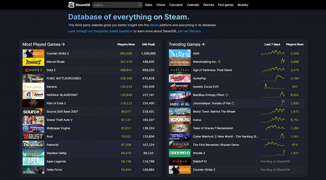Open the Calculator nav link

pyautogui.click(x=176, y=5)
